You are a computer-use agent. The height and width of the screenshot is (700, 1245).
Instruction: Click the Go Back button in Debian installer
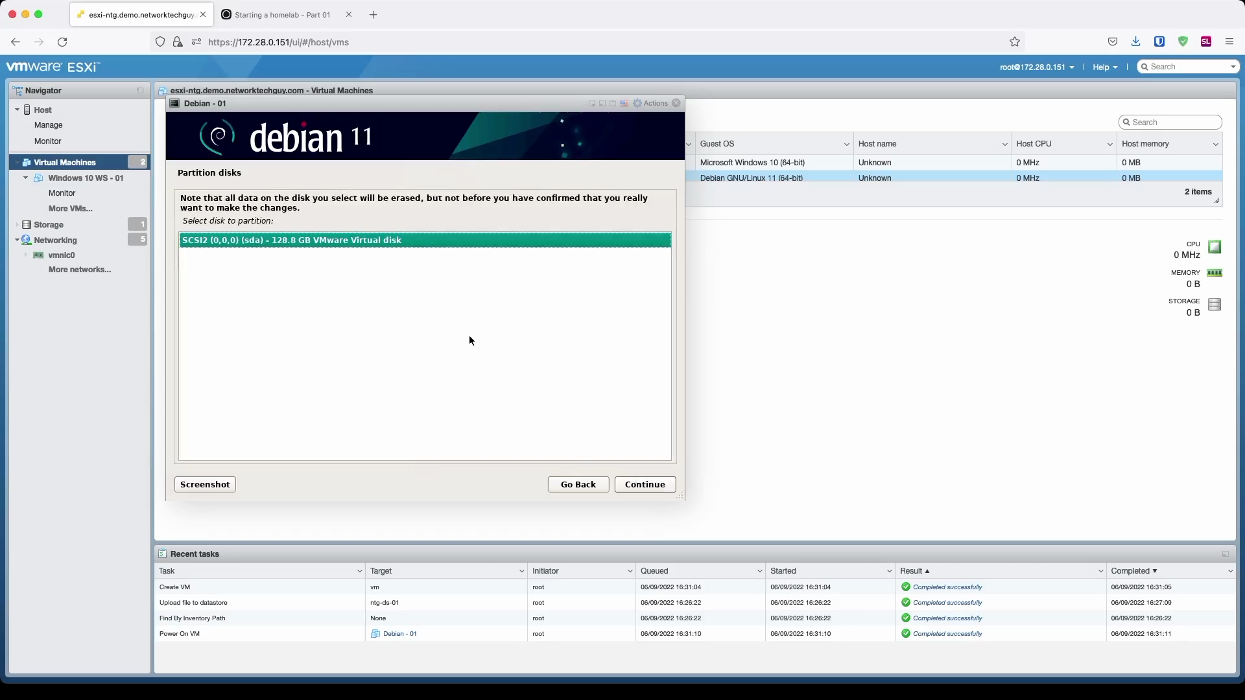pyautogui.click(x=578, y=485)
